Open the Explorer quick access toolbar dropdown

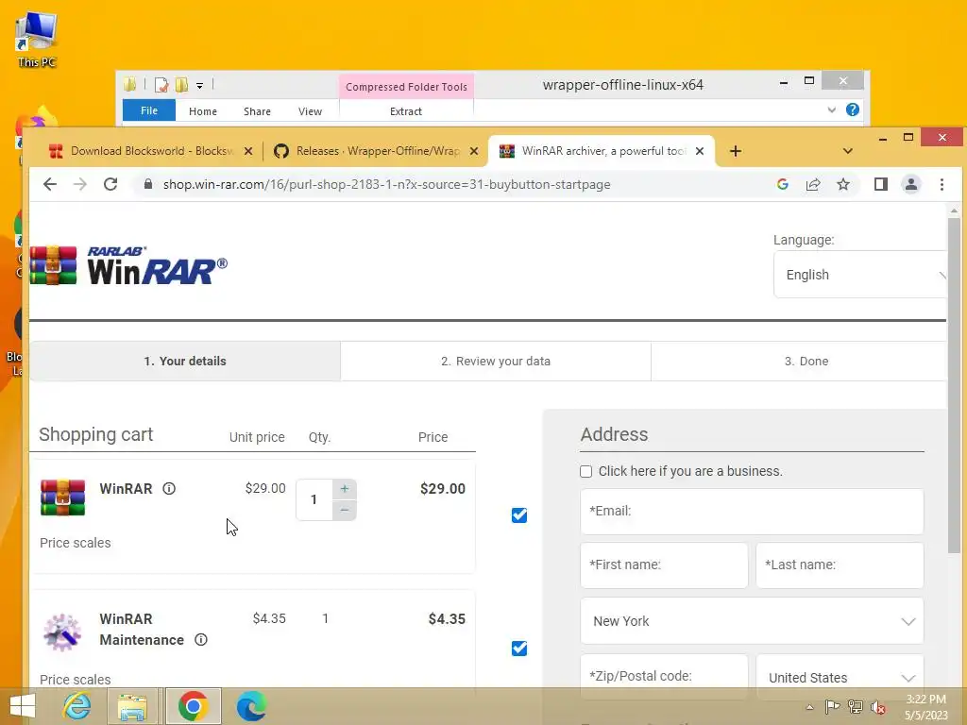(x=200, y=86)
